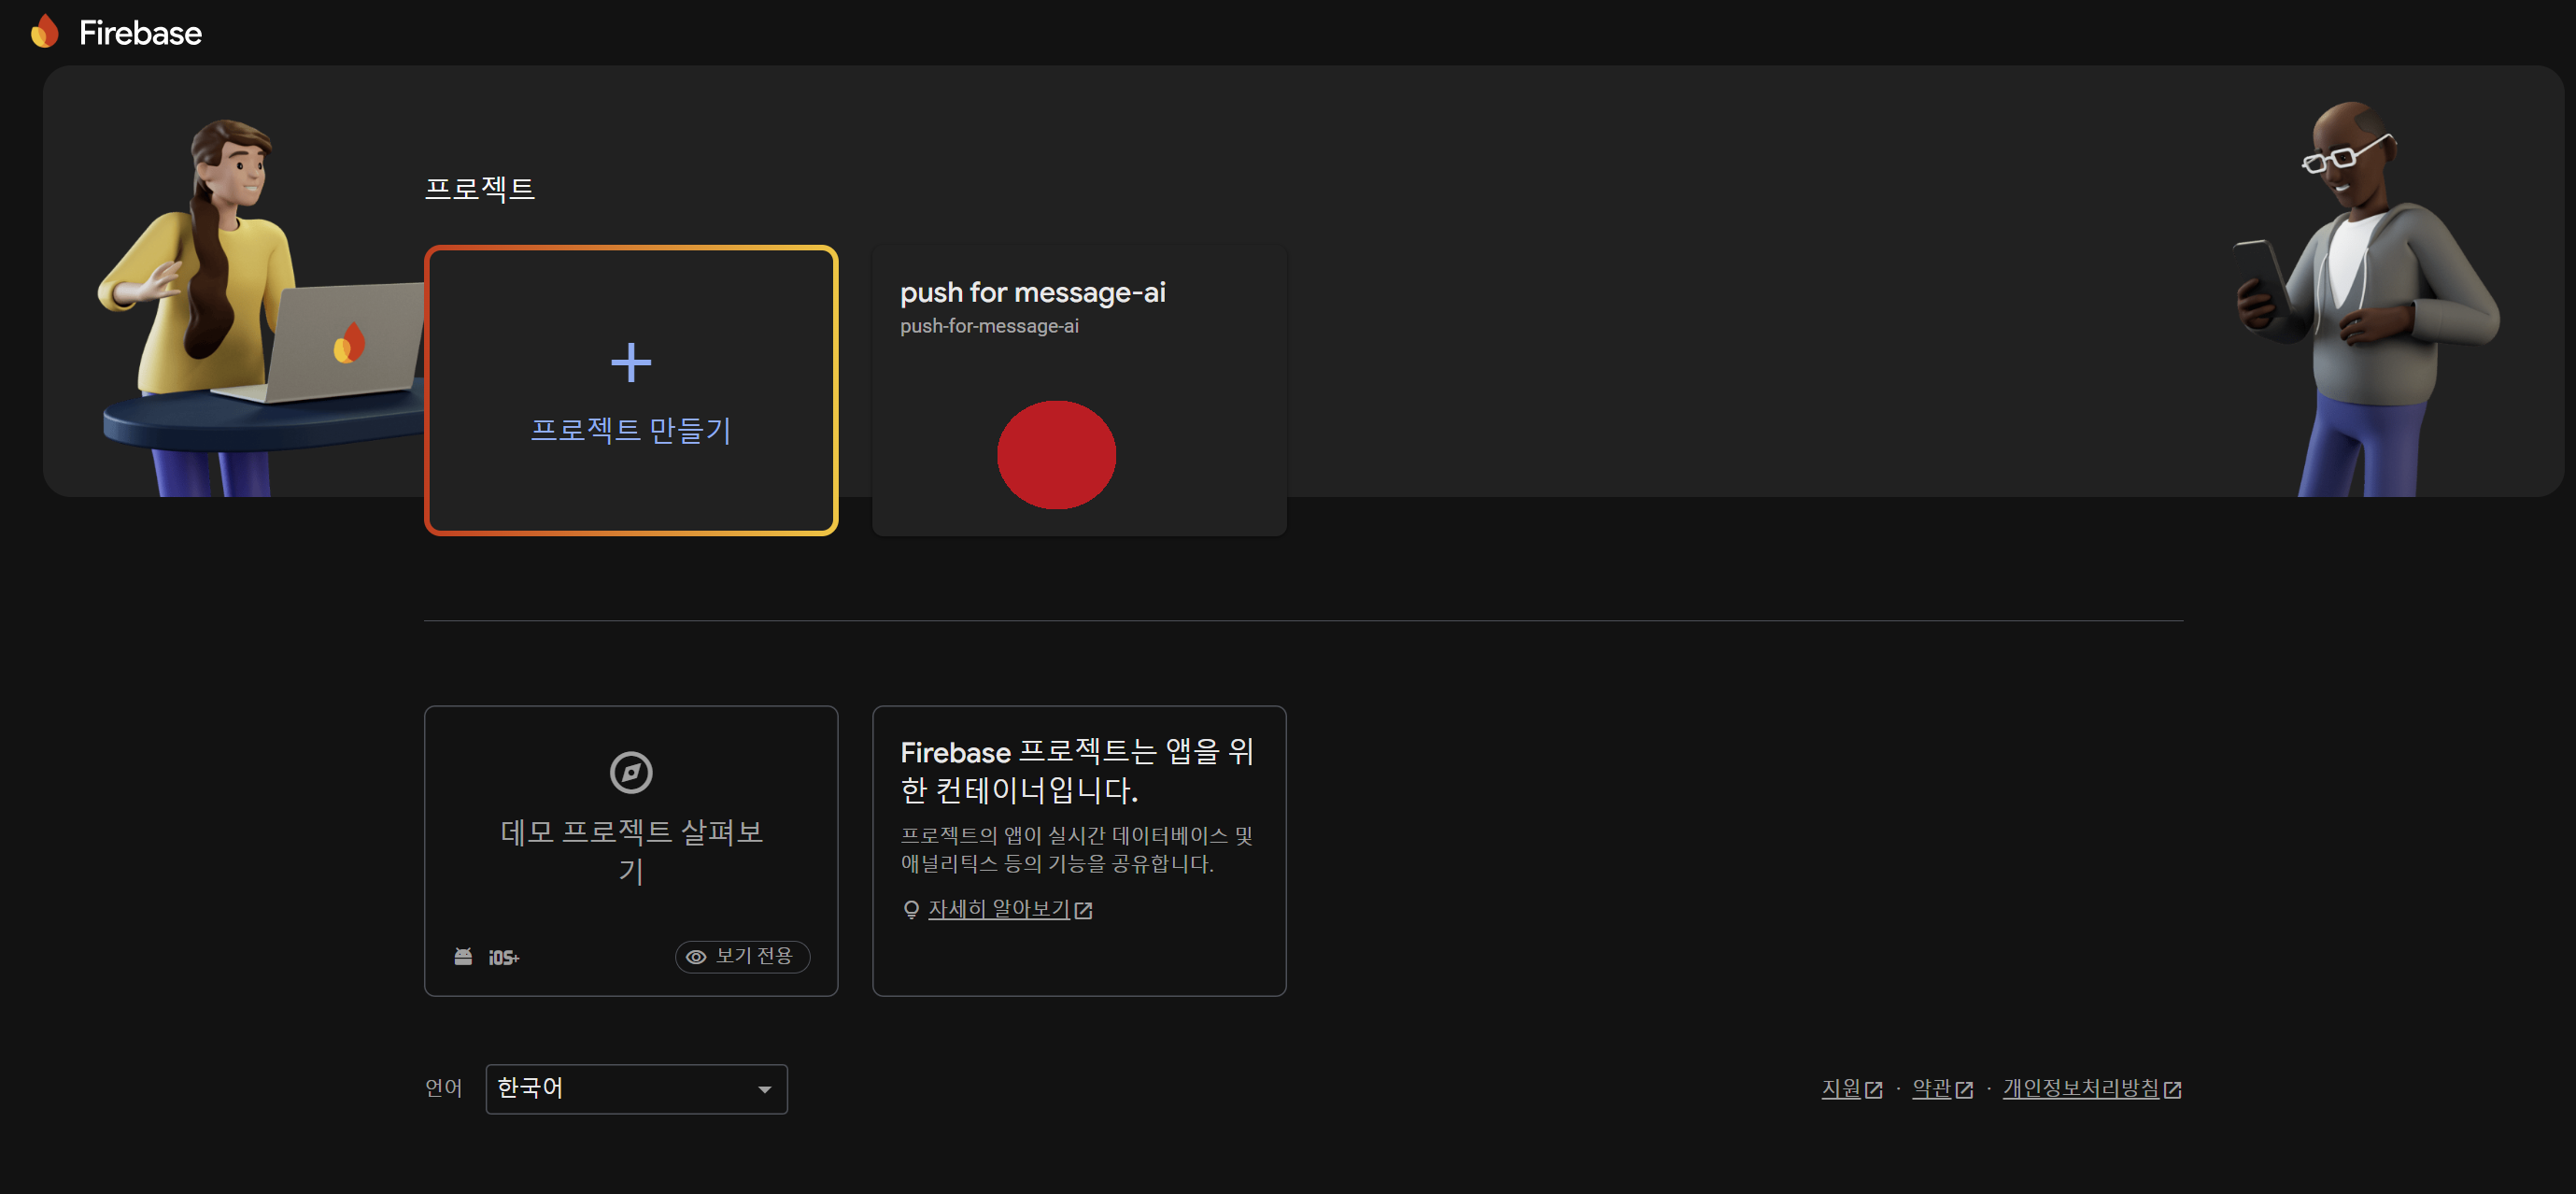This screenshot has height=1194, width=2576.
Task: Click the 보기 전용 view-only badge
Action: click(x=742, y=956)
